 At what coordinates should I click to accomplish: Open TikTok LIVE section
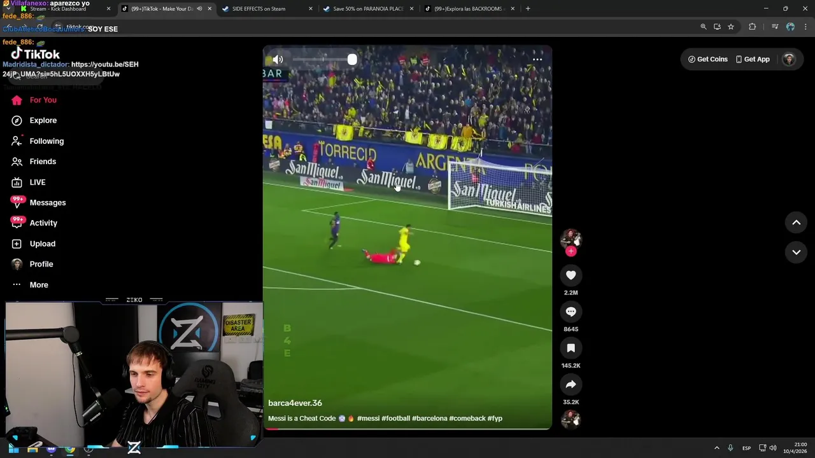[29, 182]
